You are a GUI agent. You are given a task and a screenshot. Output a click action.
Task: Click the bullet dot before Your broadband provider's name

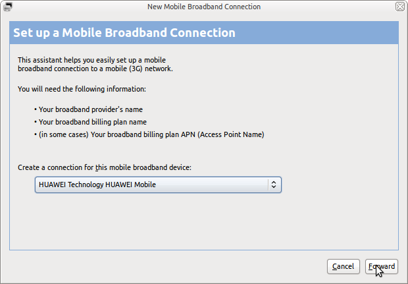click(x=36, y=109)
